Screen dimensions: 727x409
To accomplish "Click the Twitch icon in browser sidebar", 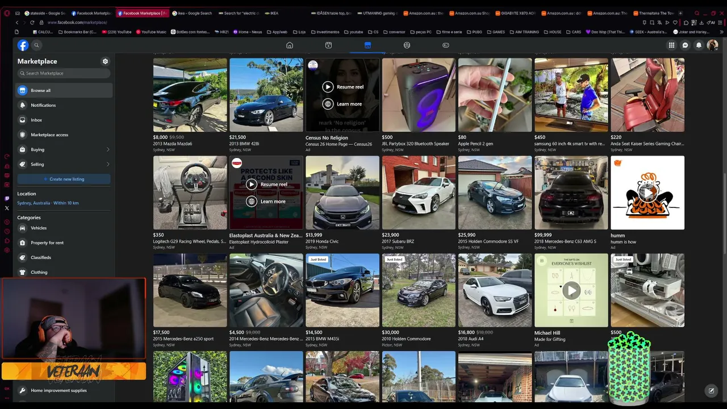I will coord(7,198).
